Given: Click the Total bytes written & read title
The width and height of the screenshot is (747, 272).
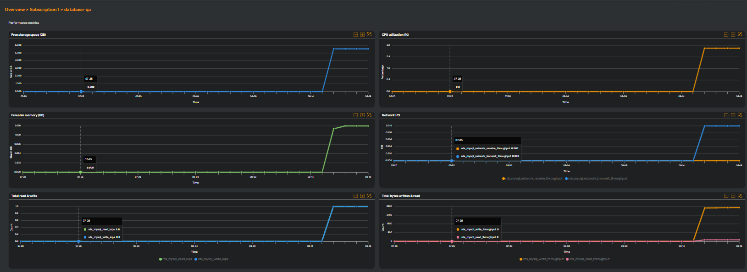Looking at the screenshot, I should coord(401,196).
